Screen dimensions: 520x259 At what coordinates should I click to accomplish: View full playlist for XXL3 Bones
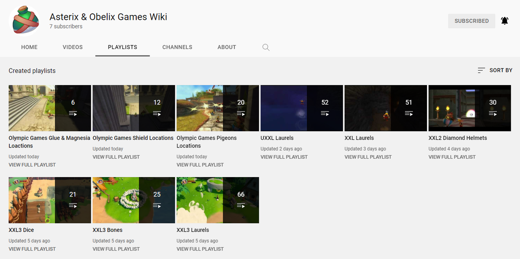(116, 249)
